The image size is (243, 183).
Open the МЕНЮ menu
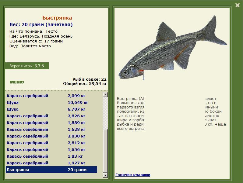[17, 82]
